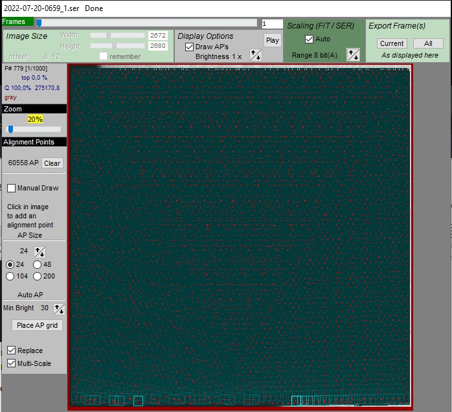
Task: Enable the Manual Draw checkbox
Action: click(x=12, y=188)
